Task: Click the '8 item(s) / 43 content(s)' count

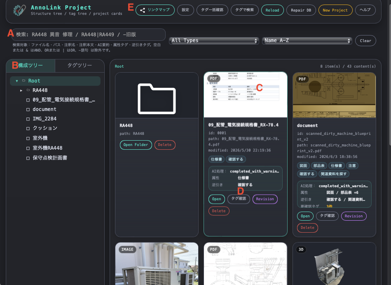Action: click(348, 66)
